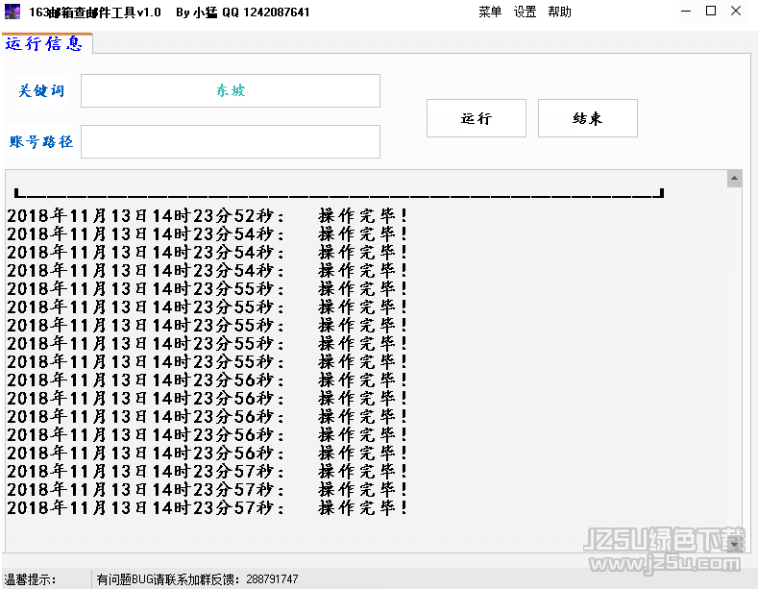Focus the 账号路径 input field

click(x=231, y=141)
